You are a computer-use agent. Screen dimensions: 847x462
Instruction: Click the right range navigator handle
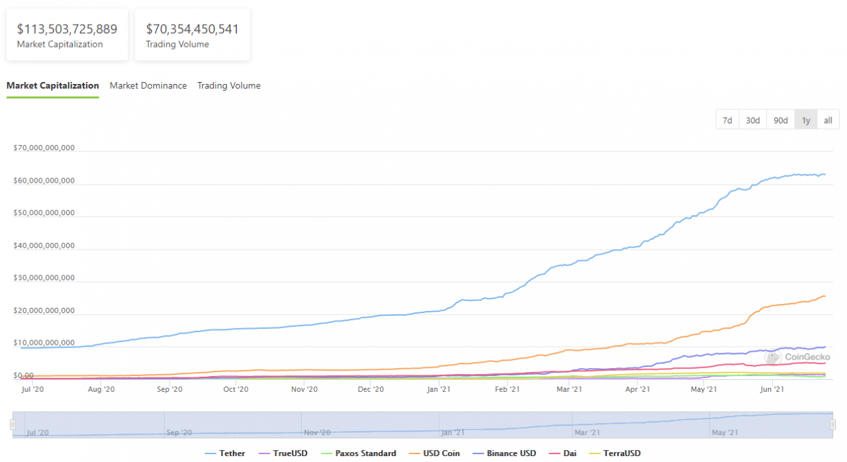pyautogui.click(x=833, y=424)
